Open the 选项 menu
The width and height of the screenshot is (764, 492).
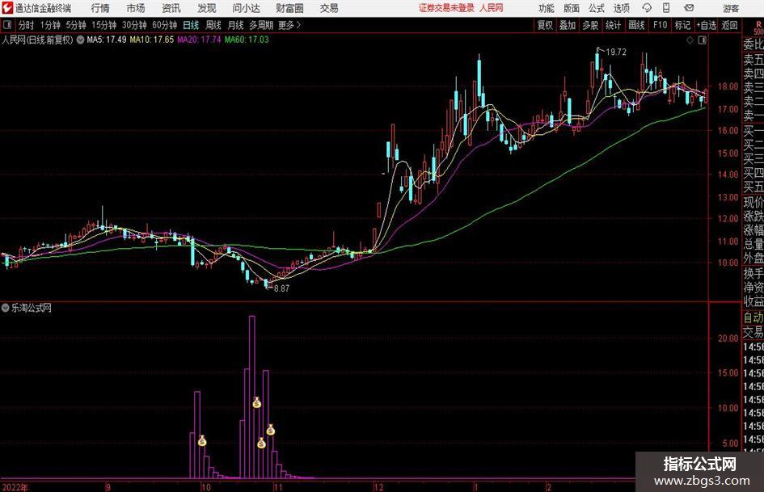pyautogui.click(x=621, y=8)
